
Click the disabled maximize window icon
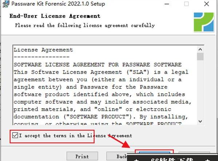pyautogui.click(x=186, y=4)
